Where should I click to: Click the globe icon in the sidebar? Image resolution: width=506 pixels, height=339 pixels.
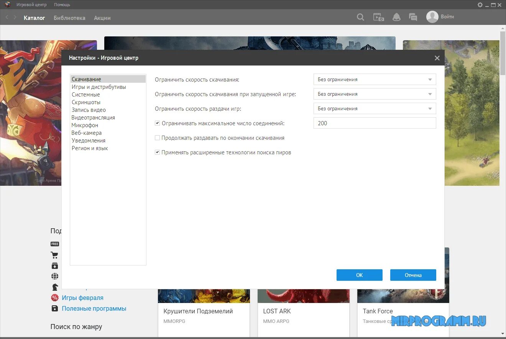click(54, 276)
